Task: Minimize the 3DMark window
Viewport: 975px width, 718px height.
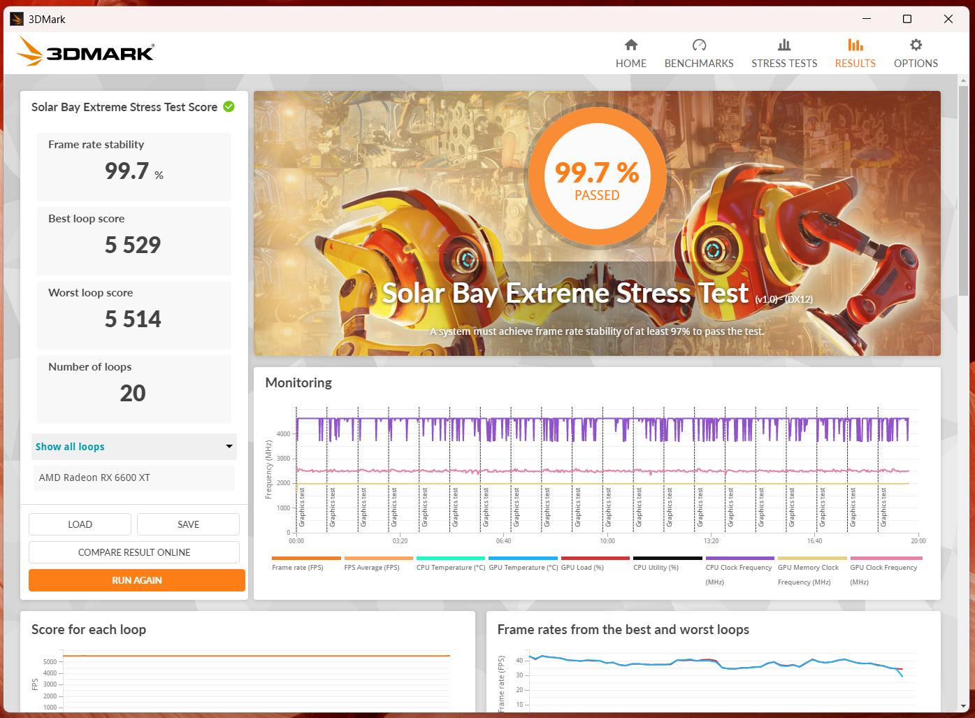Action: 866,19
